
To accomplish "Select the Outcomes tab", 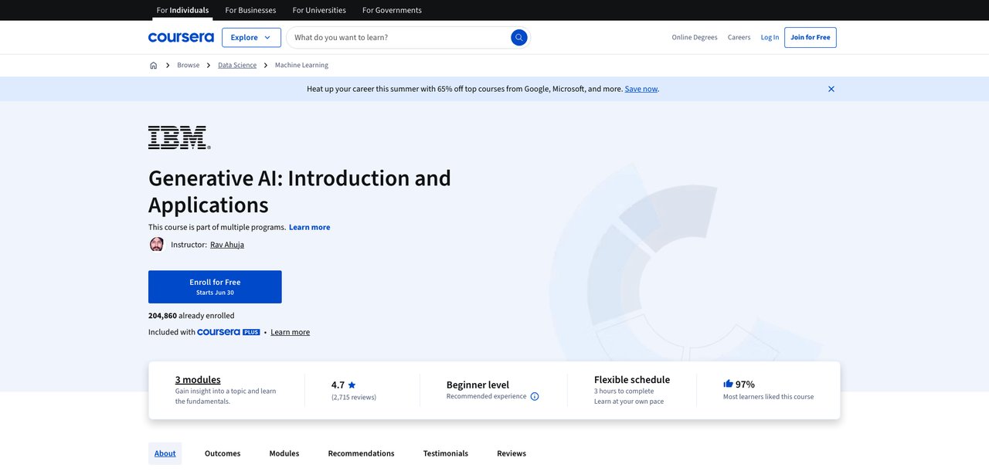I will [223, 453].
